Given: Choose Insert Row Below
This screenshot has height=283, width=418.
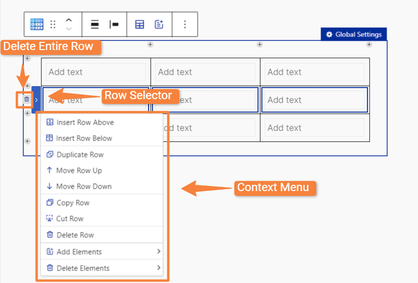Looking at the screenshot, I should tap(102, 138).
